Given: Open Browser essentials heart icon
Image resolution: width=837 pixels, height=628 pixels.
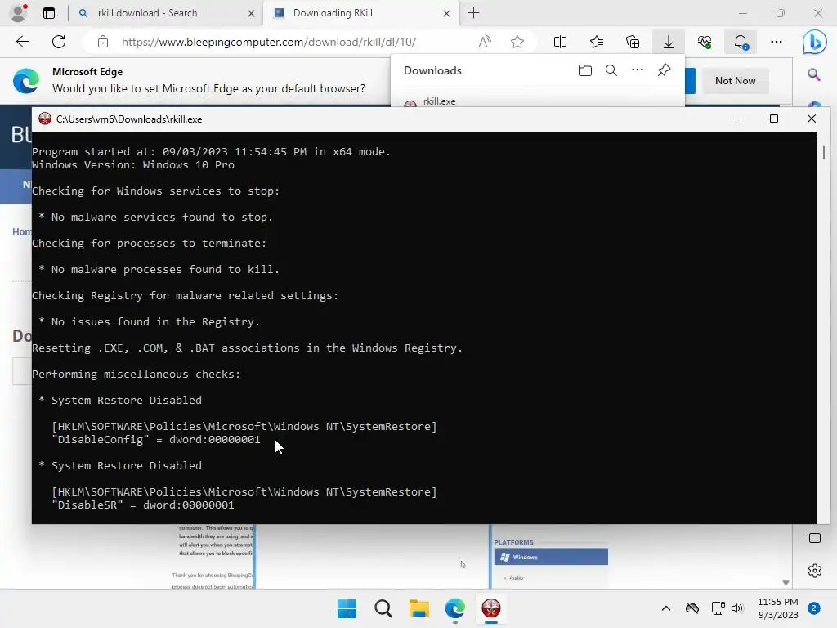Looking at the screenshot, I should [705, 42].
